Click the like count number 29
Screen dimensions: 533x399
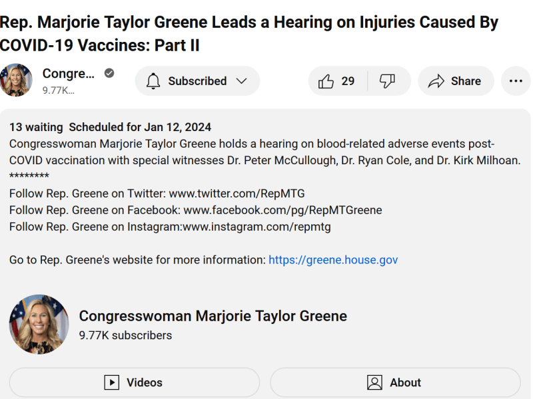pos(348,81)
